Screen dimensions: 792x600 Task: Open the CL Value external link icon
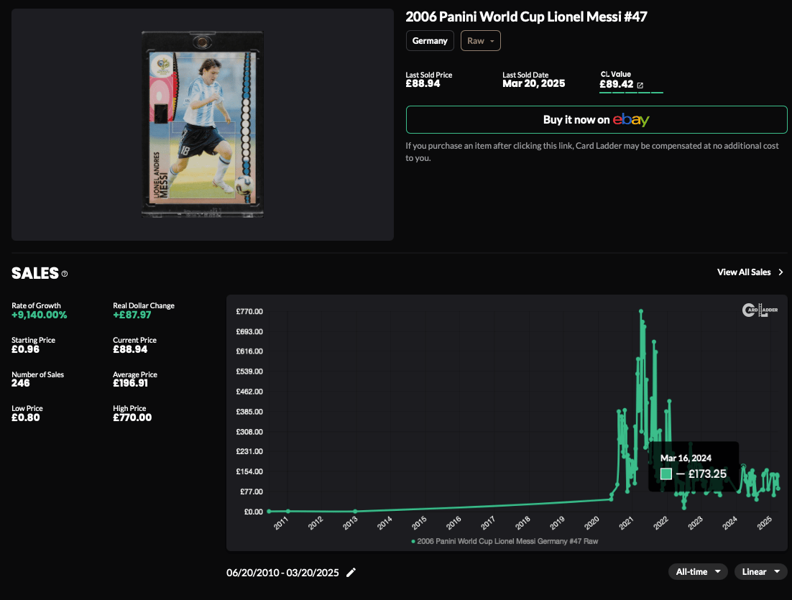point(640,86)
